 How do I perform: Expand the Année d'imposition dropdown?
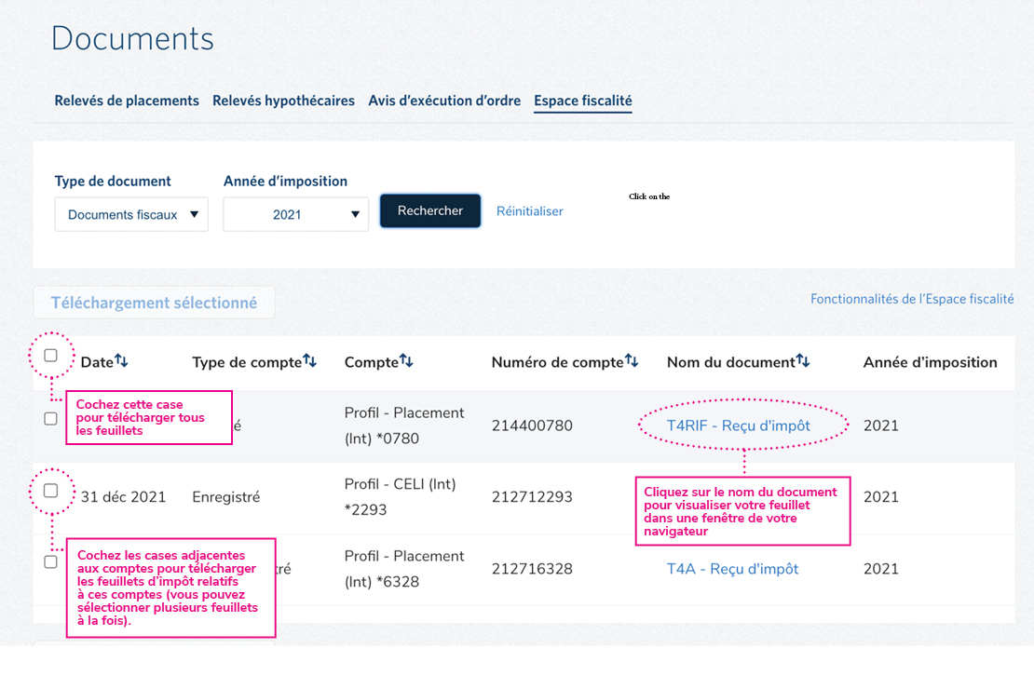coord(295,214)
